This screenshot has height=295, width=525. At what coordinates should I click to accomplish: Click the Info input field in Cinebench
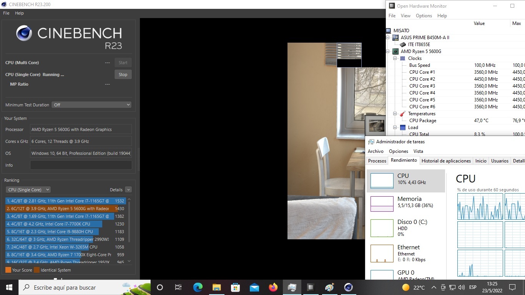81,165
